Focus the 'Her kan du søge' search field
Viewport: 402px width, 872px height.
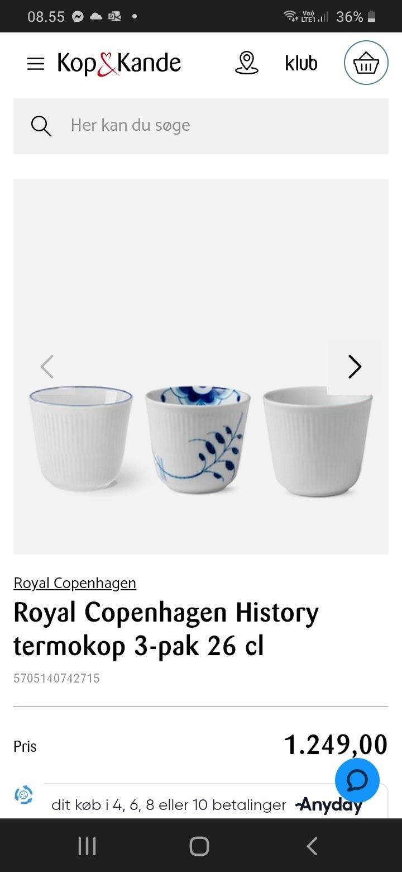pyautogui.click(x=201, y=126)
